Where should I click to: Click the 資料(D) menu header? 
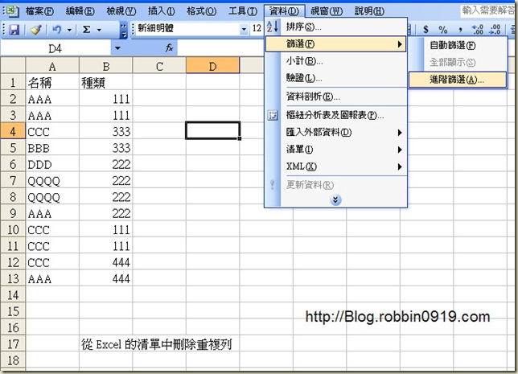pos(284,11)
